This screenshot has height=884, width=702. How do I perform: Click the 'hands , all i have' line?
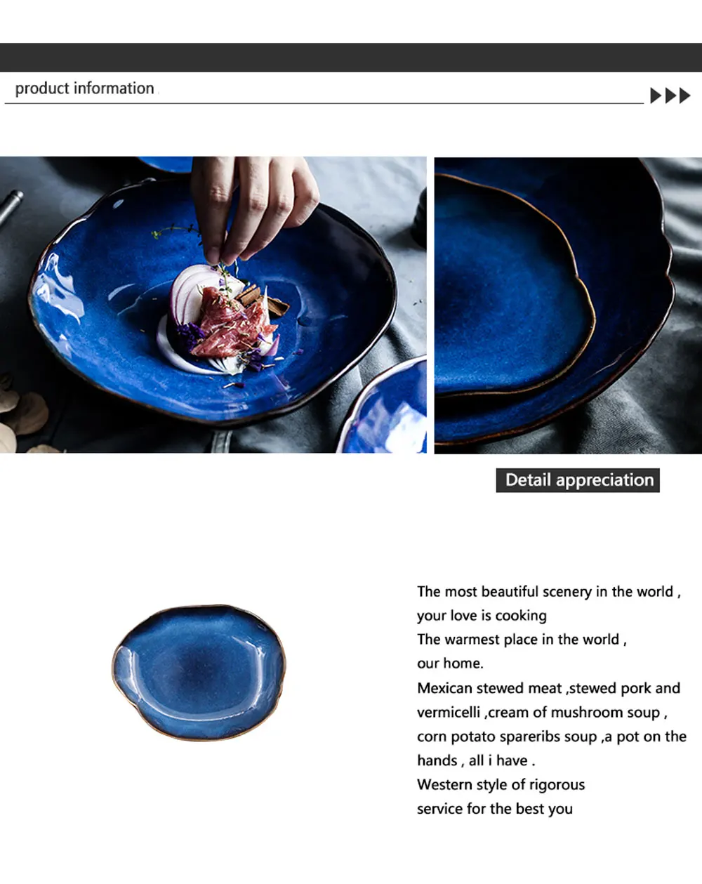coord(476,760)
